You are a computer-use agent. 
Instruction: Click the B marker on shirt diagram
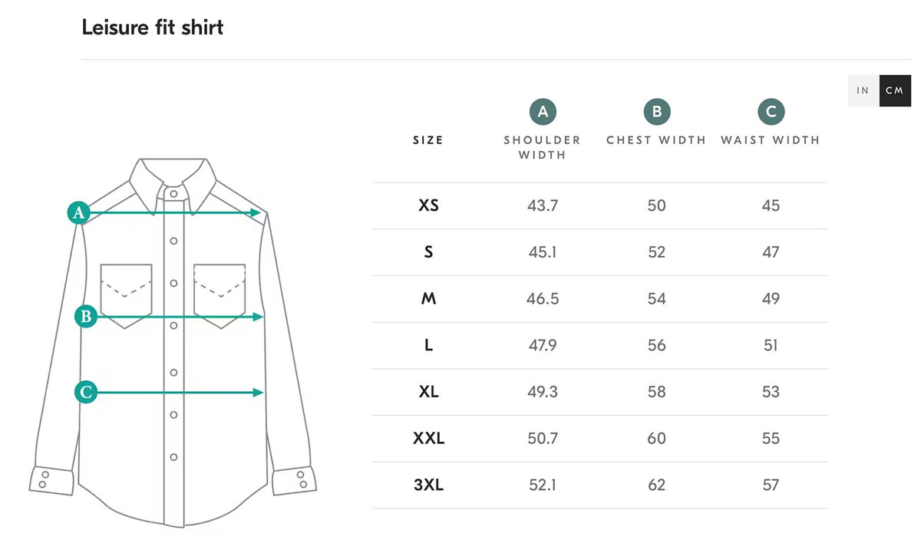click(86, 316)
